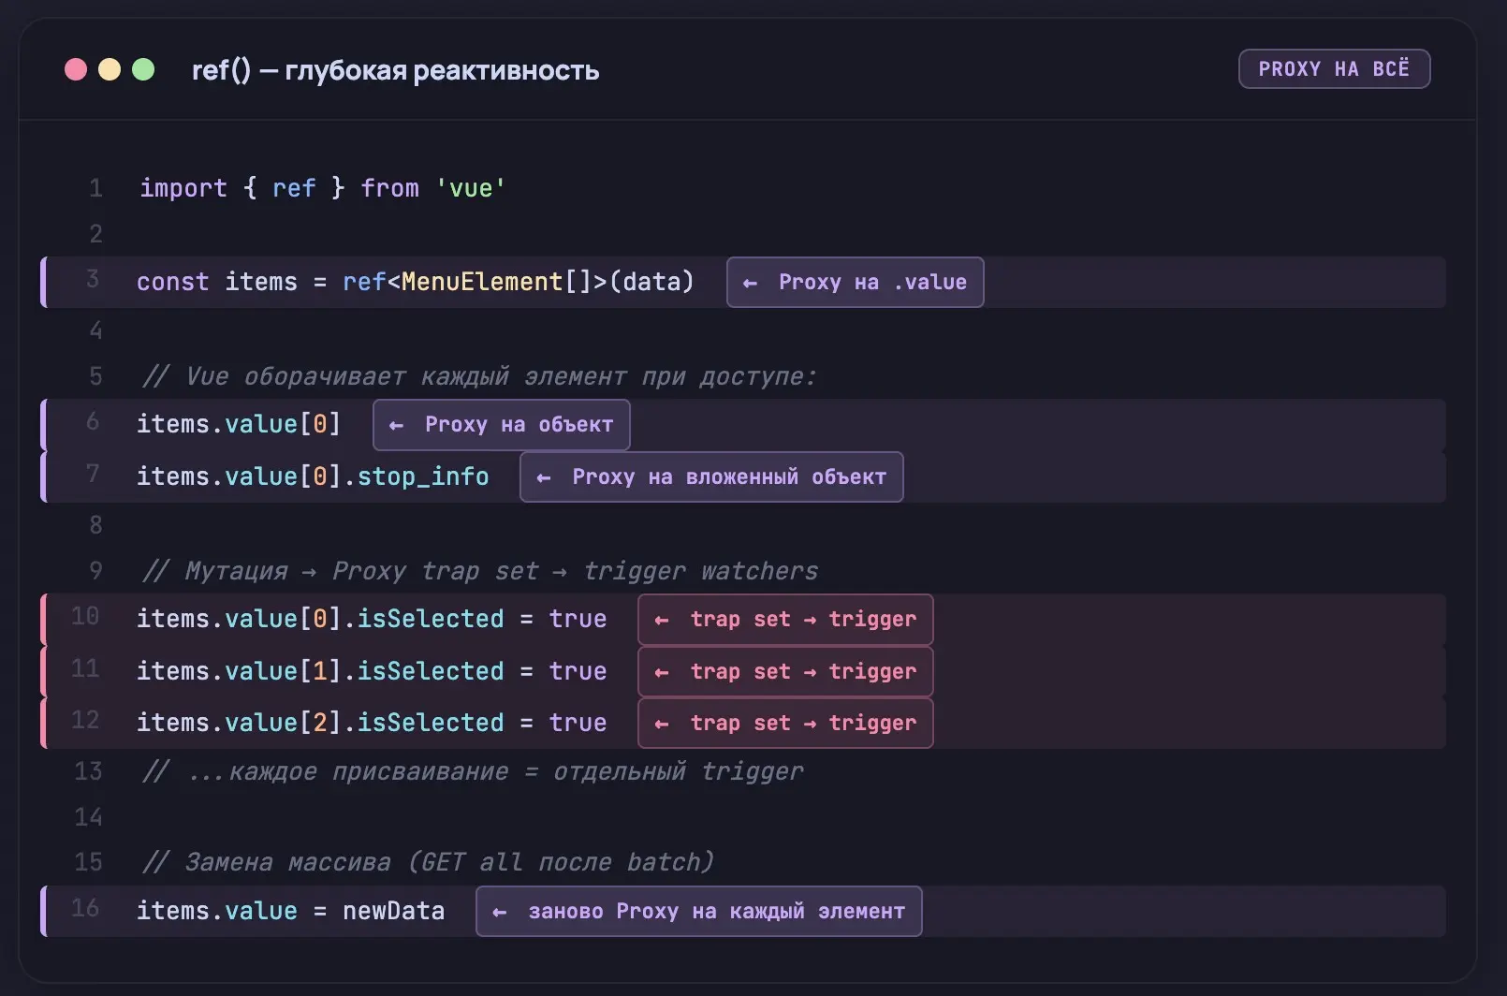
Task: Click the 'vue' string on line 1
Action: [470, 189]
